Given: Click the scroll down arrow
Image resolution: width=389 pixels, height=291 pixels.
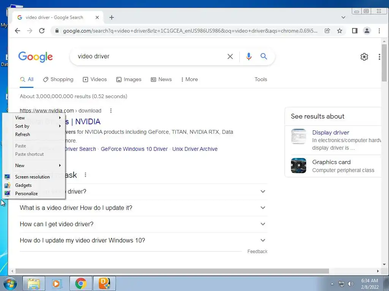Looking at the screenshot, I should click(x=384, y=264).
